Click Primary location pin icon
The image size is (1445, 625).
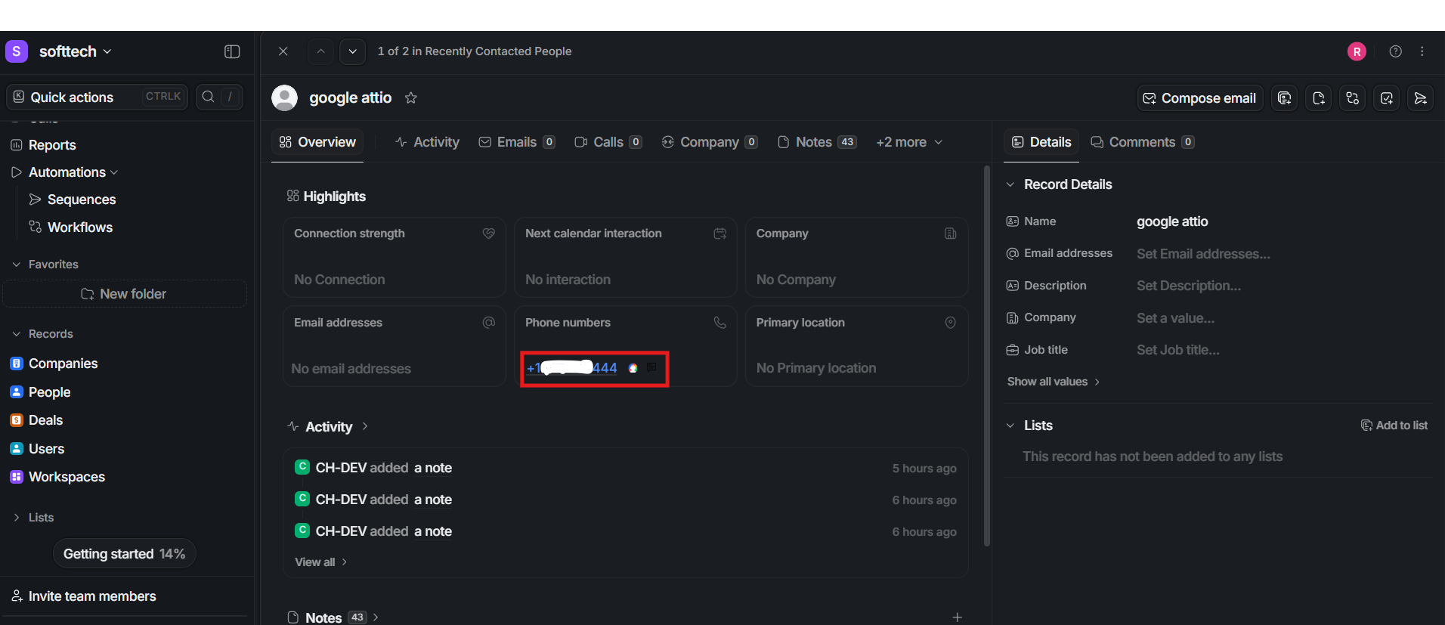tap(951, 323)
